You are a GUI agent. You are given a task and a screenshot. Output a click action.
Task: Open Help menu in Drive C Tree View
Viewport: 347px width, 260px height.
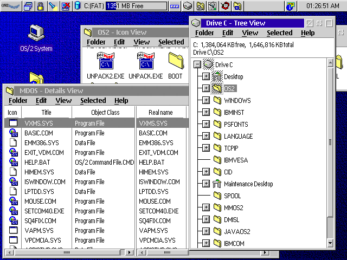307,33
